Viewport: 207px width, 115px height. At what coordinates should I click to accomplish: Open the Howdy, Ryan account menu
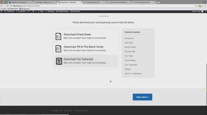[x=197, y=11]
